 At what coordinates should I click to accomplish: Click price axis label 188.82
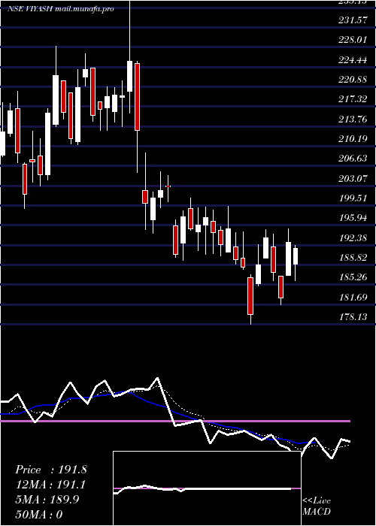coord(353,257)
